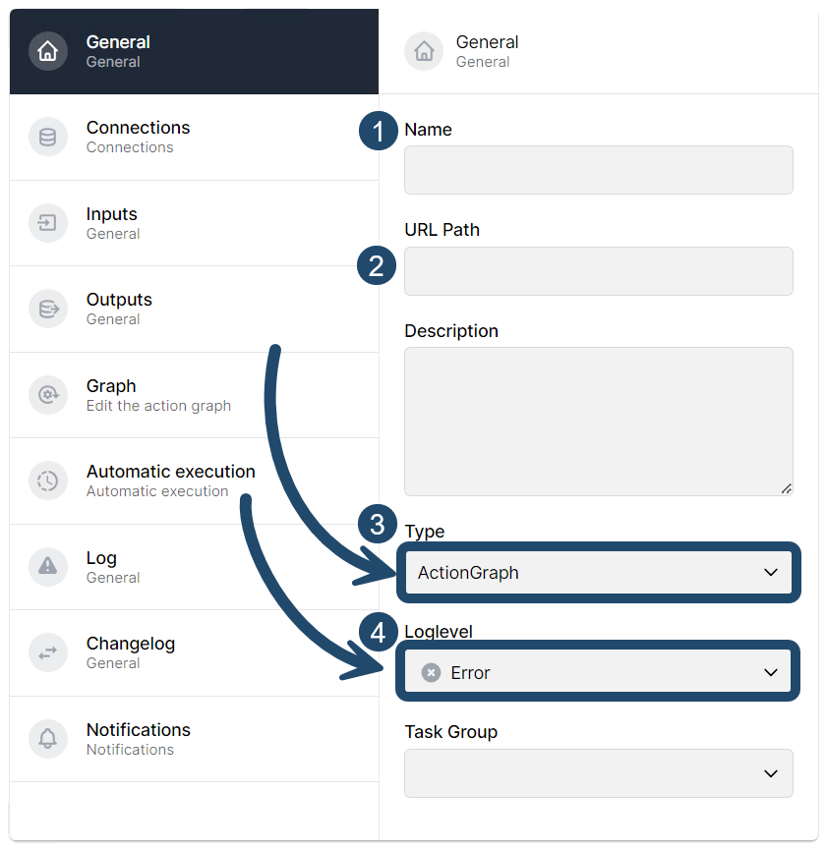826x849 pixels.
Task: Click into the URL Path field
Action: click(599, 271)
